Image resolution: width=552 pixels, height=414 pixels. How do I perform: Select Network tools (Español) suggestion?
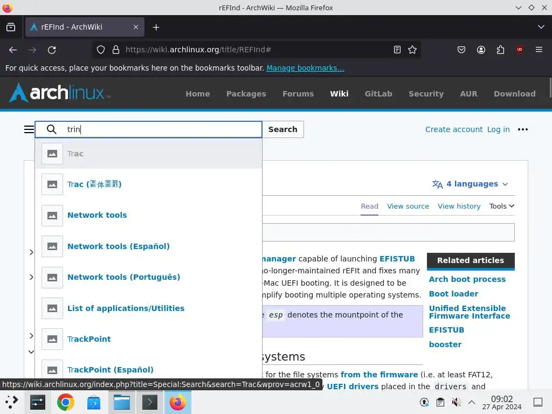tap(148, 246)
